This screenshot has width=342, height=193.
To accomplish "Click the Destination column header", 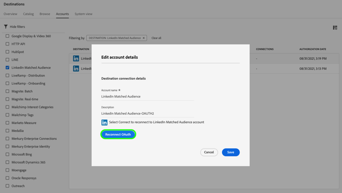I will coord(81,49).
